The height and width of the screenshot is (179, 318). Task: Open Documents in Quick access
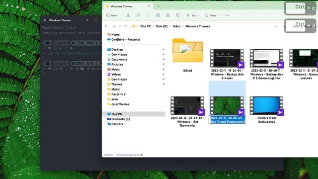pos(117,60)
